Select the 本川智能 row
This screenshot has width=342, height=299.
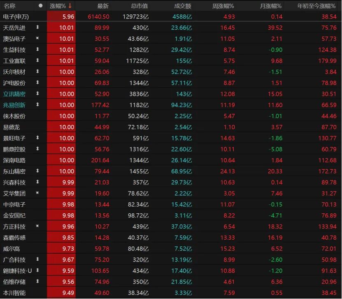[x=171, y=293]
